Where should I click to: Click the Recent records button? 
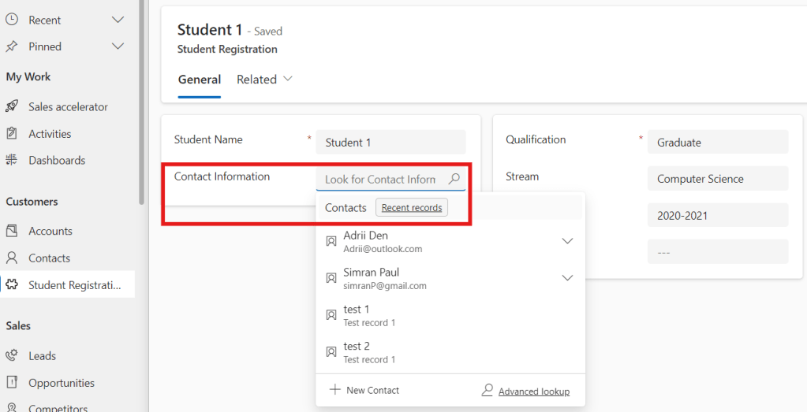pos(411,208)
